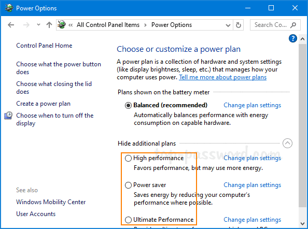
Task: Go back using the back arrow
Action: (x=11, y=25)
